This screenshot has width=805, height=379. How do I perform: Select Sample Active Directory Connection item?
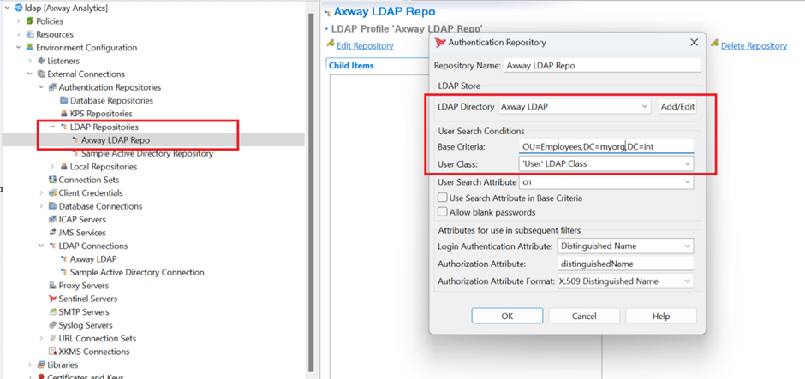tap(136, 272)
